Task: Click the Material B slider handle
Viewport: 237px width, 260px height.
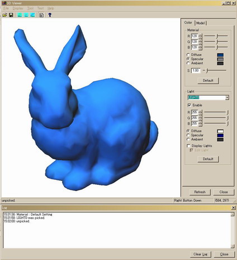Action: [x=217, y=47]
